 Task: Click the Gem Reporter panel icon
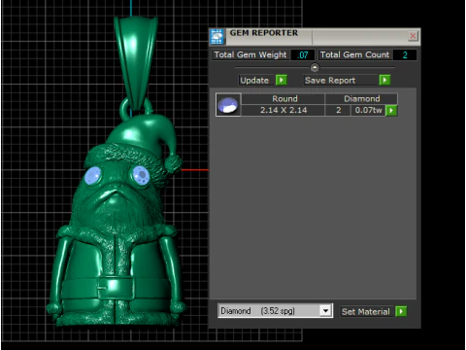pyautogui.click(x=216, y=36)
